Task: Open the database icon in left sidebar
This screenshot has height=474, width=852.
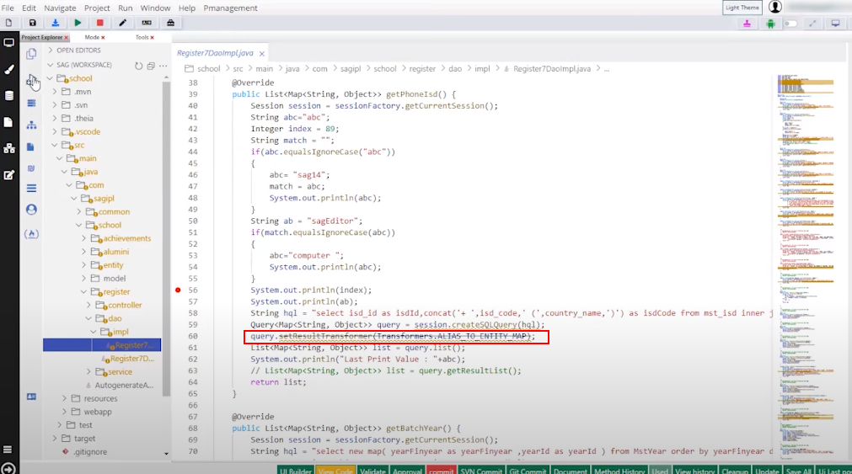Action: (9, 95)
